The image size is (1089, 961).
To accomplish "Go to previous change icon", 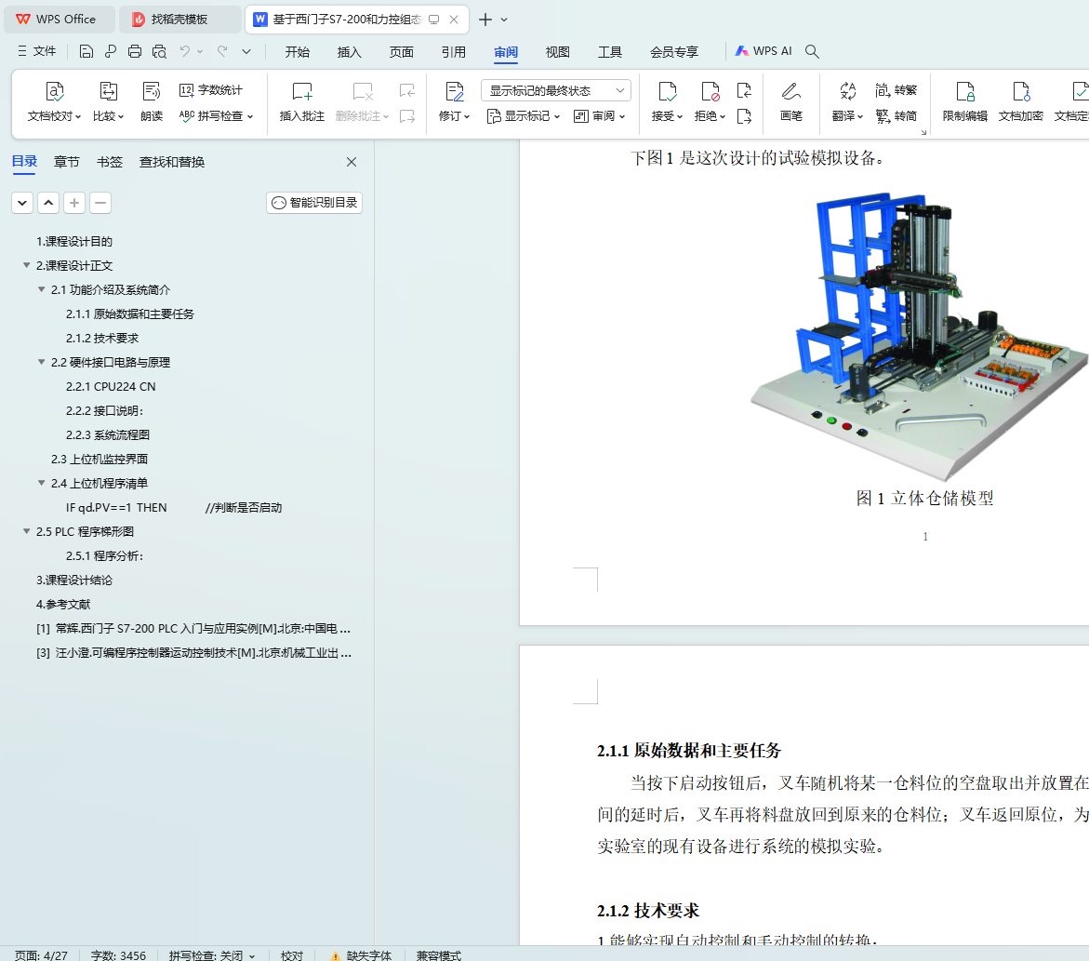I will point(744,90).
